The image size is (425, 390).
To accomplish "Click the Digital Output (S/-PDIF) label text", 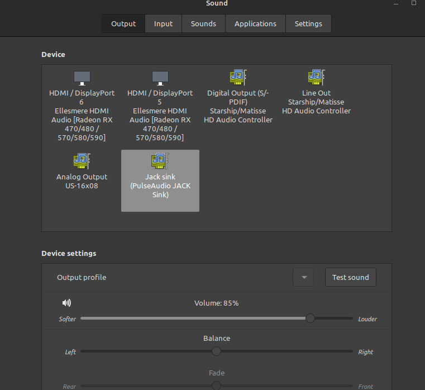I will (238, 97).
